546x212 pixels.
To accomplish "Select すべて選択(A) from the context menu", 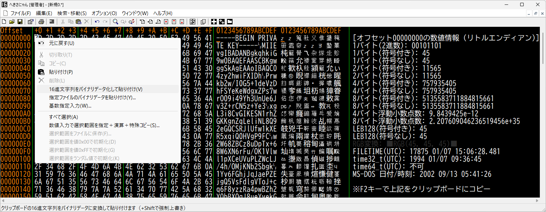I will [x=63, y=117].
